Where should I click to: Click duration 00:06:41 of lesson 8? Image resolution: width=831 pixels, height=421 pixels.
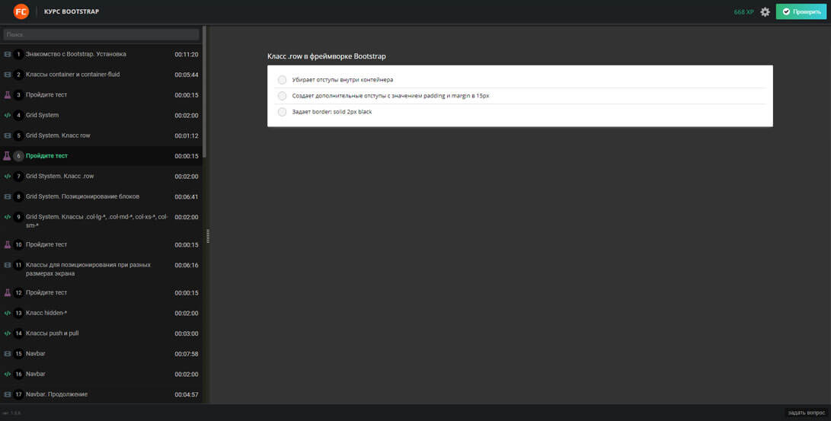[x=187, y=197]
